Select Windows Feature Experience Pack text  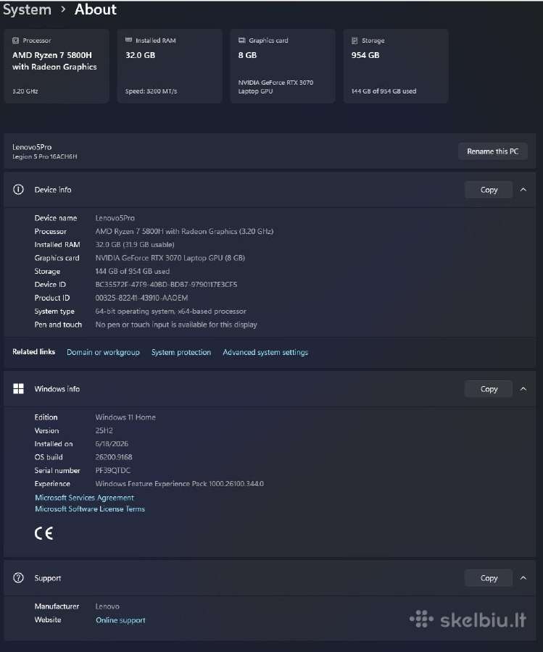pos(179,484)
